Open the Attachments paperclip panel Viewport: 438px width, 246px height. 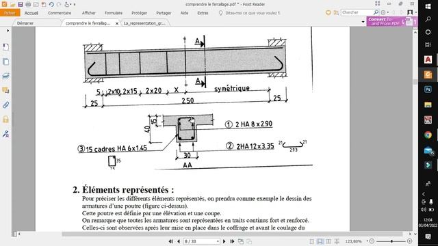point(5,105)
